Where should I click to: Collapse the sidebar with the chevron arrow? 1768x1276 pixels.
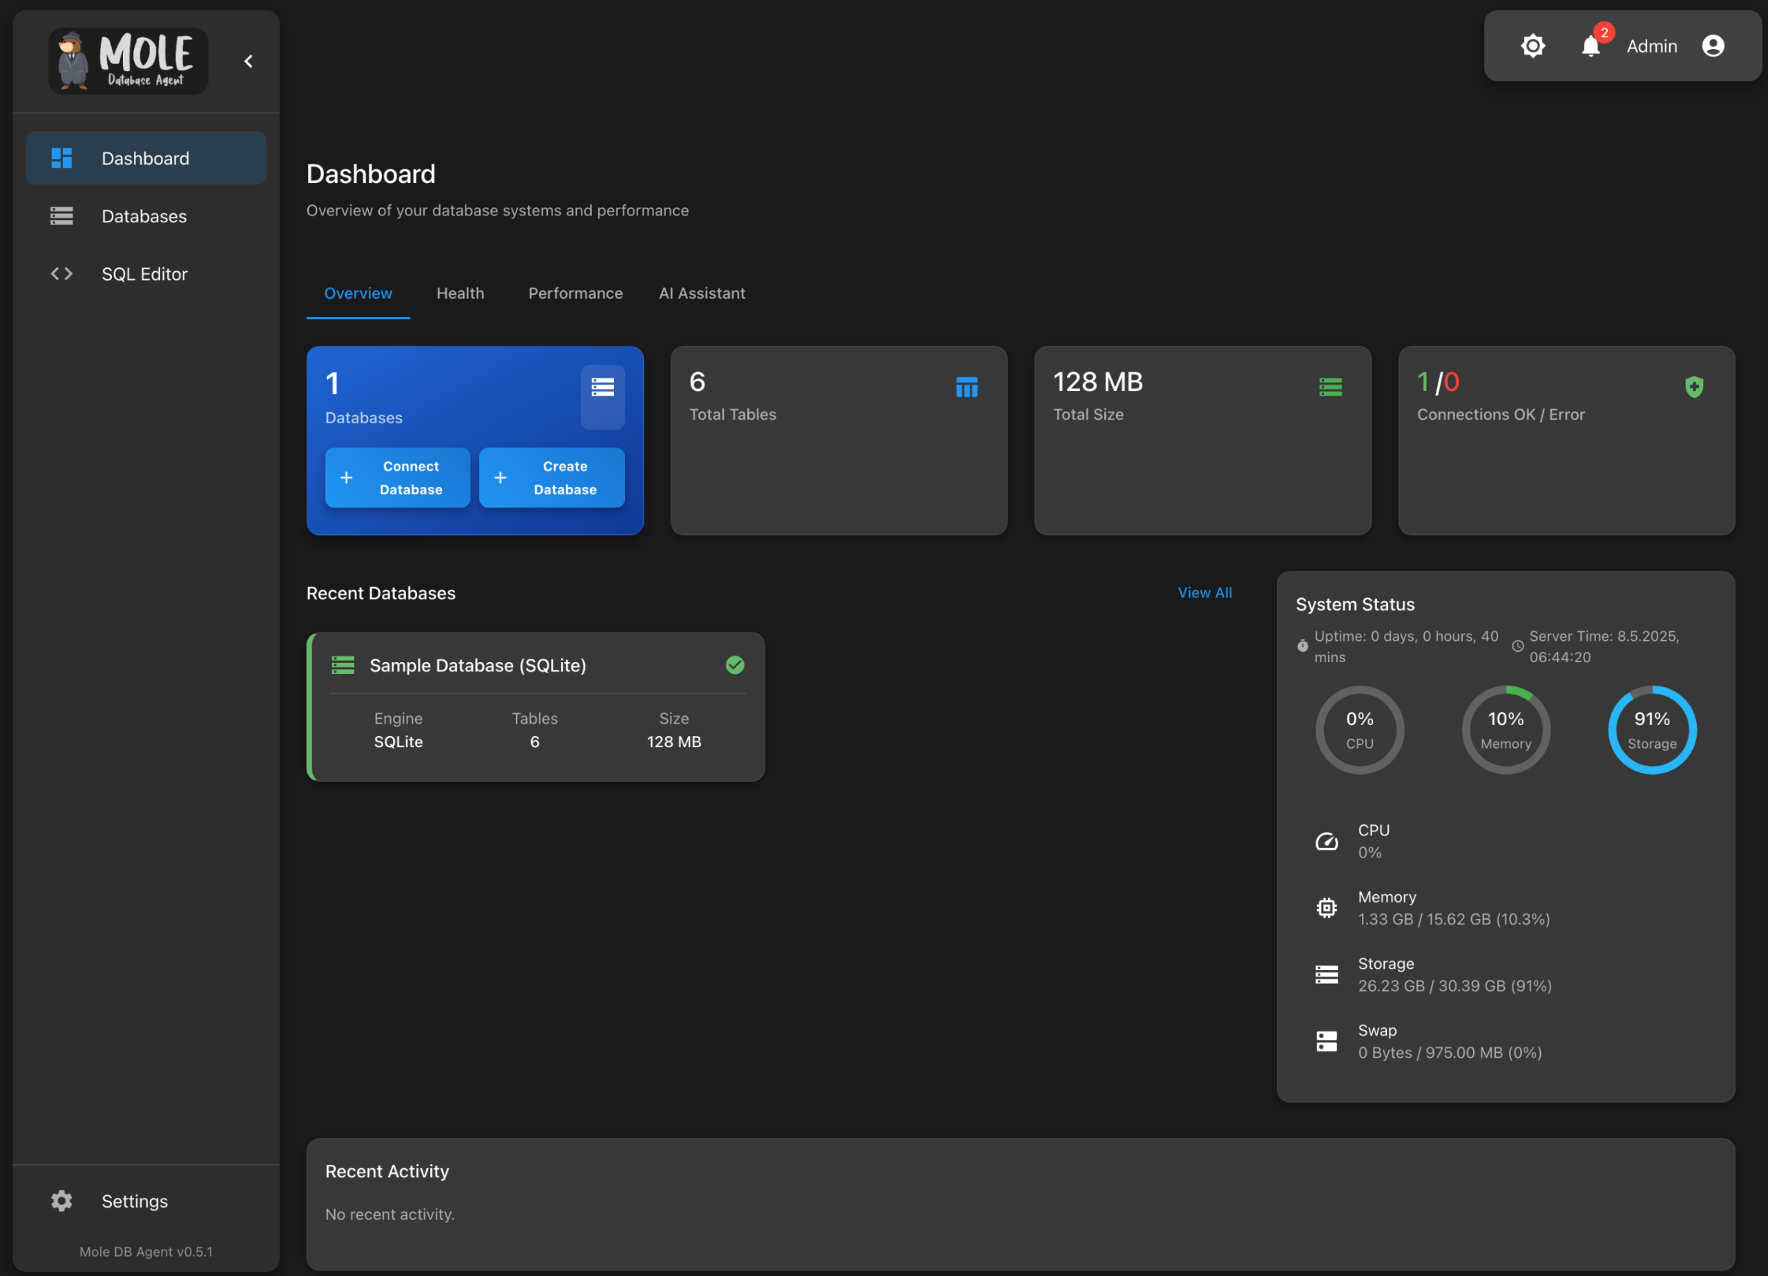coord(249,61)
